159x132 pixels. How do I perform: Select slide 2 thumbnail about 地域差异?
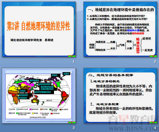click(x=120, y=29)
